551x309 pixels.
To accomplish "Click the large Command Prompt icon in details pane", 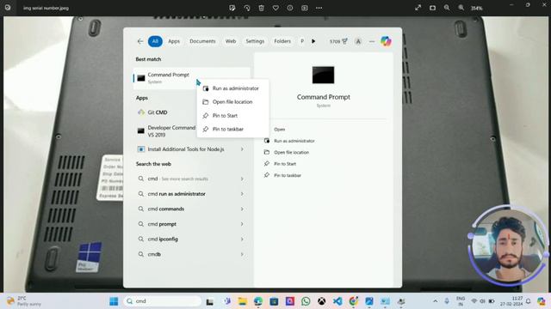I will pyautogui.click(x=323, y=75).
